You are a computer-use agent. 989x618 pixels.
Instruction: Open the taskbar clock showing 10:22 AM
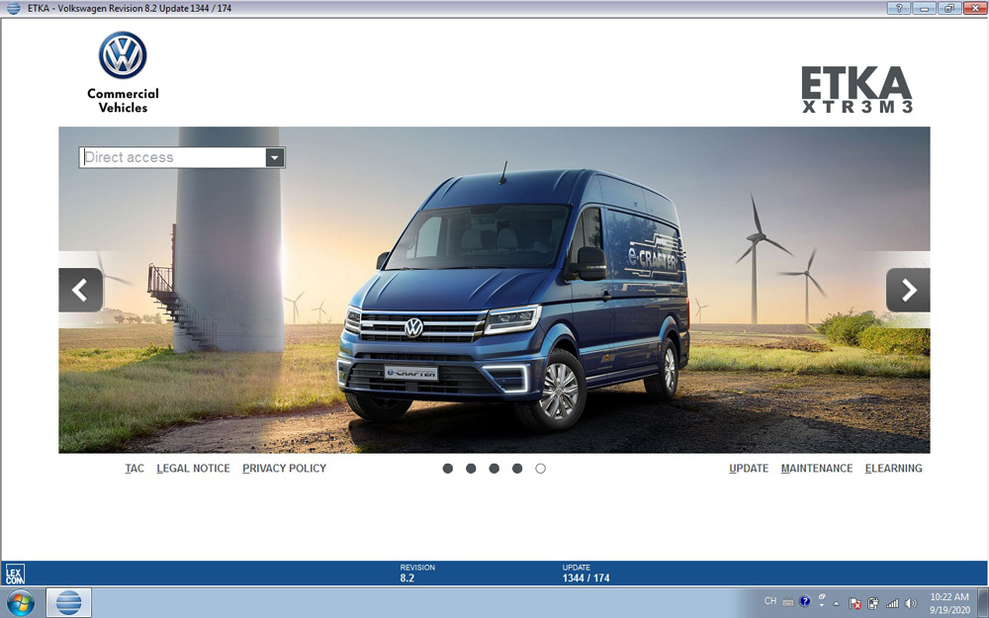click(x=949, y=603)
